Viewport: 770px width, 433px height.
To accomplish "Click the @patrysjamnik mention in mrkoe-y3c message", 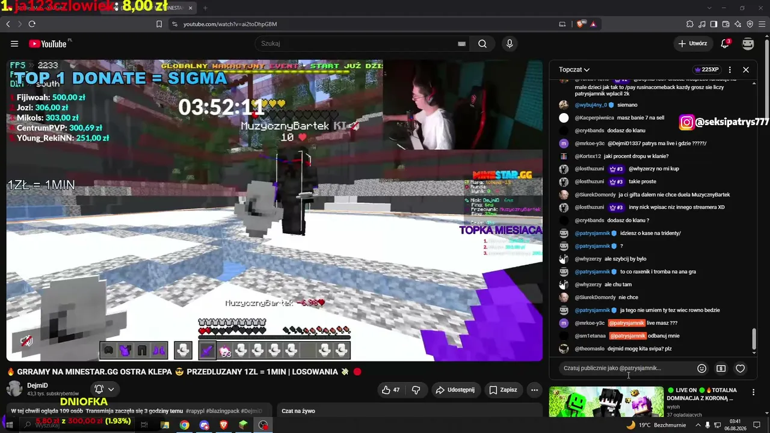I will tap(626, 323).
